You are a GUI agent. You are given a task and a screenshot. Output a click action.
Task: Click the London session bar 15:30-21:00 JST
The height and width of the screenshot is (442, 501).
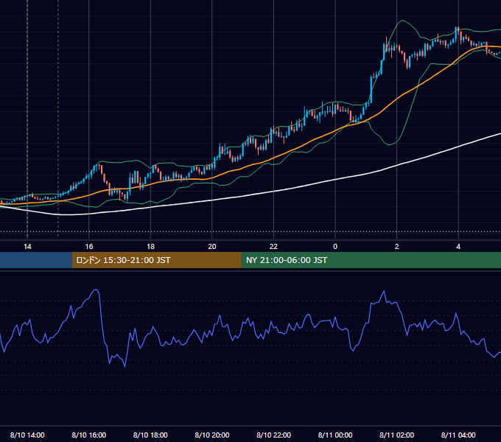(156, 260)
